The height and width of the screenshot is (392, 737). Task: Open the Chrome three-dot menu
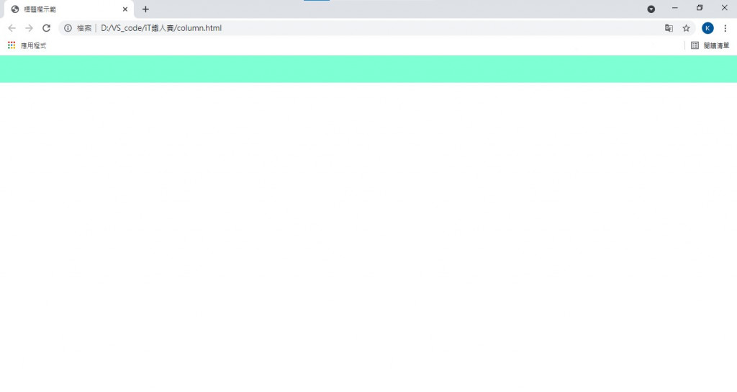[725, 28]
